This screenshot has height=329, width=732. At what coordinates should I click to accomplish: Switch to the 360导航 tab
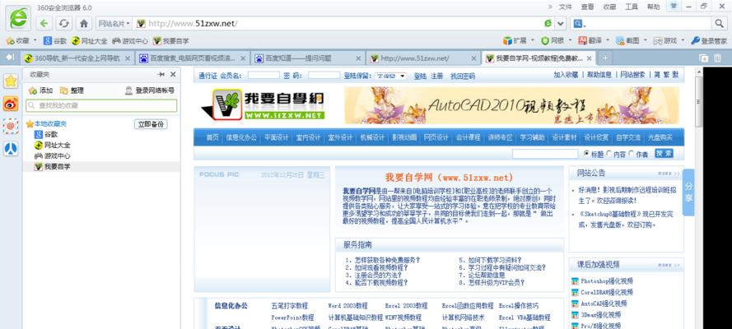pos(77,58)
